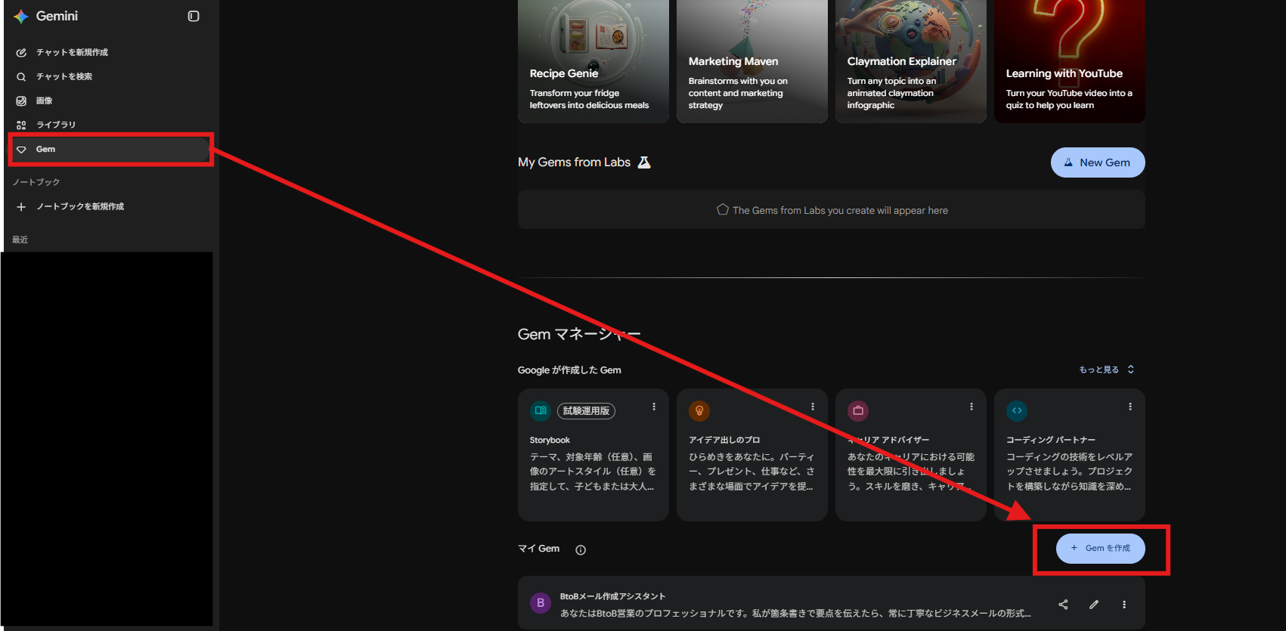Image resolution: width=1286 pixels, height=631 pixels.
Task: Edit BtoBメール作成アシスタント with the pencil icon
Action: click(1094, 605)
